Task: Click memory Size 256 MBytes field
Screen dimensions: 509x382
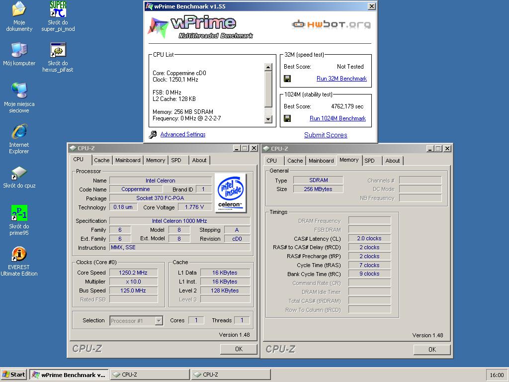Action: [x=318, y=189]
